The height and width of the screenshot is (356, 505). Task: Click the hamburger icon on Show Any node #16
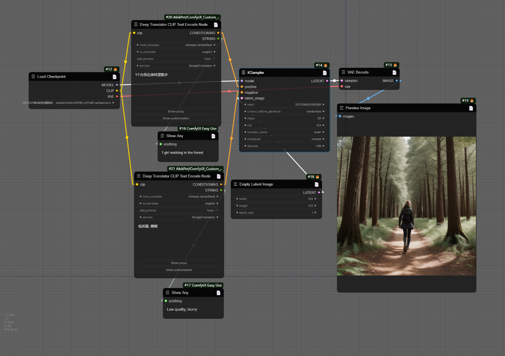tap(162, 136)
